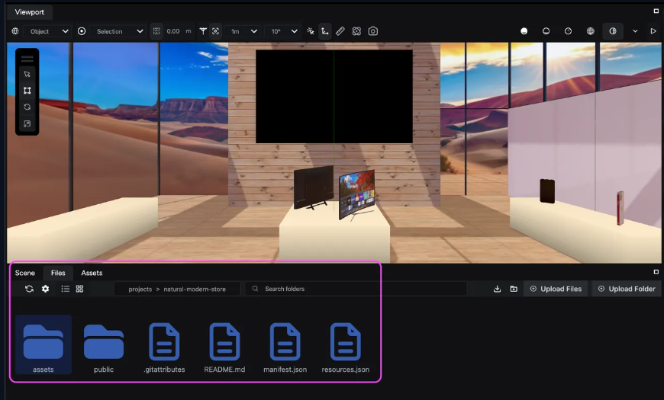Select the transform bounding box tool
Viewport: 664px width, 400px height.
click(27, 91)
